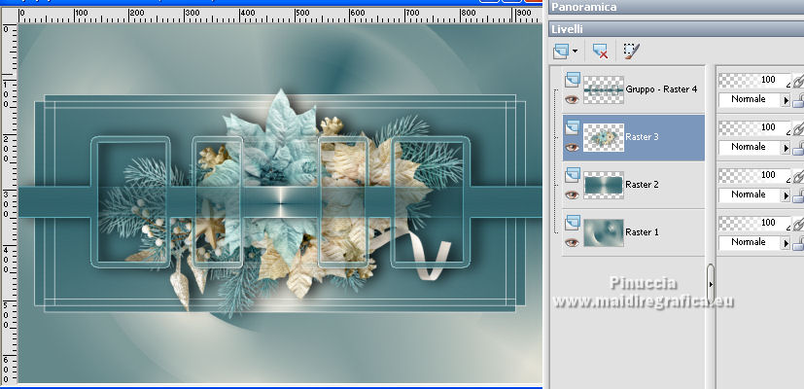
Task: Toggle the transparency lock for Gruppo - Raster 4
Action: [x=798, y=100]
